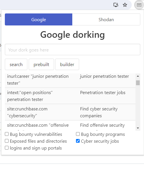Bookmark this page with the star icon

point(125,5)
